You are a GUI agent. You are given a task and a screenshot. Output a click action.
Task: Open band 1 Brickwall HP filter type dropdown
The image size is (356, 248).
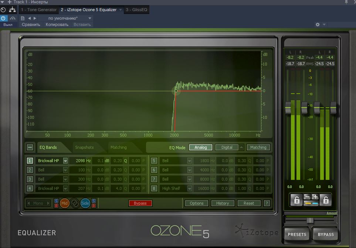(65, 161)
